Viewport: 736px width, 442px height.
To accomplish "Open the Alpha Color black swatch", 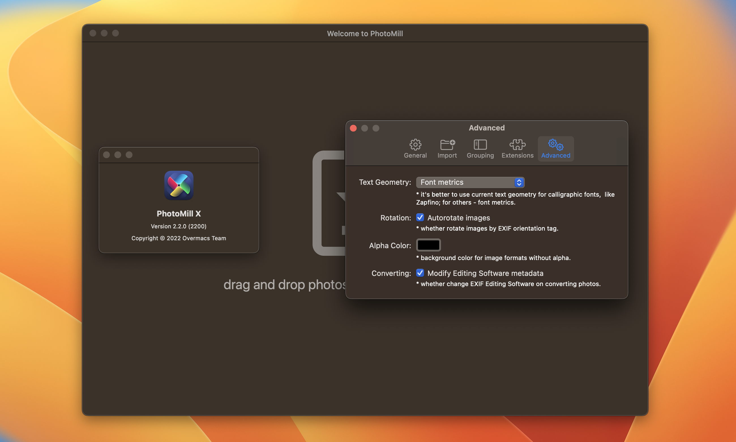I will (x=428, y=245).
